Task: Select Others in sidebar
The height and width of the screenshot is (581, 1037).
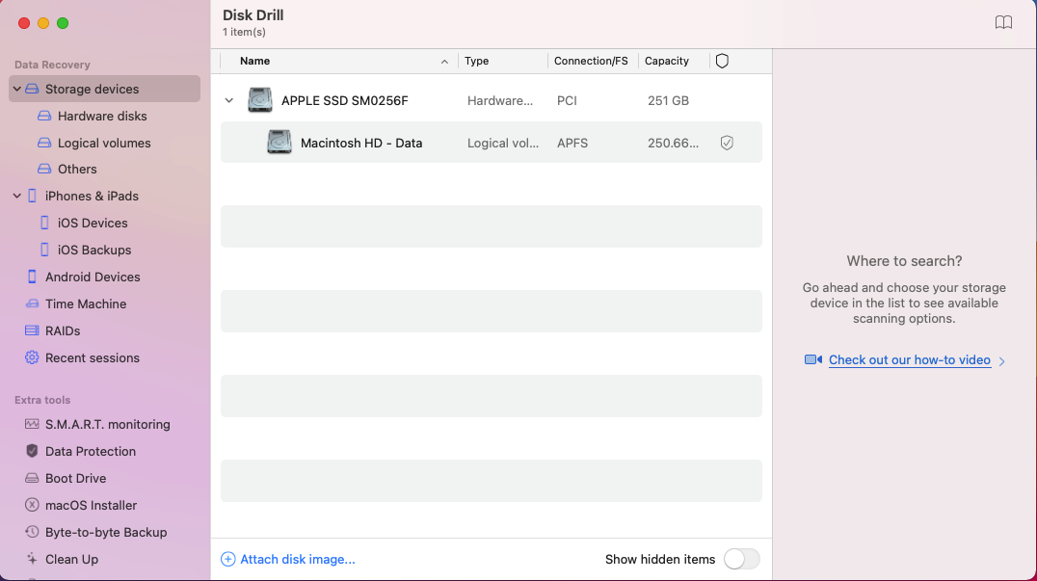Action: click(77, 169)
